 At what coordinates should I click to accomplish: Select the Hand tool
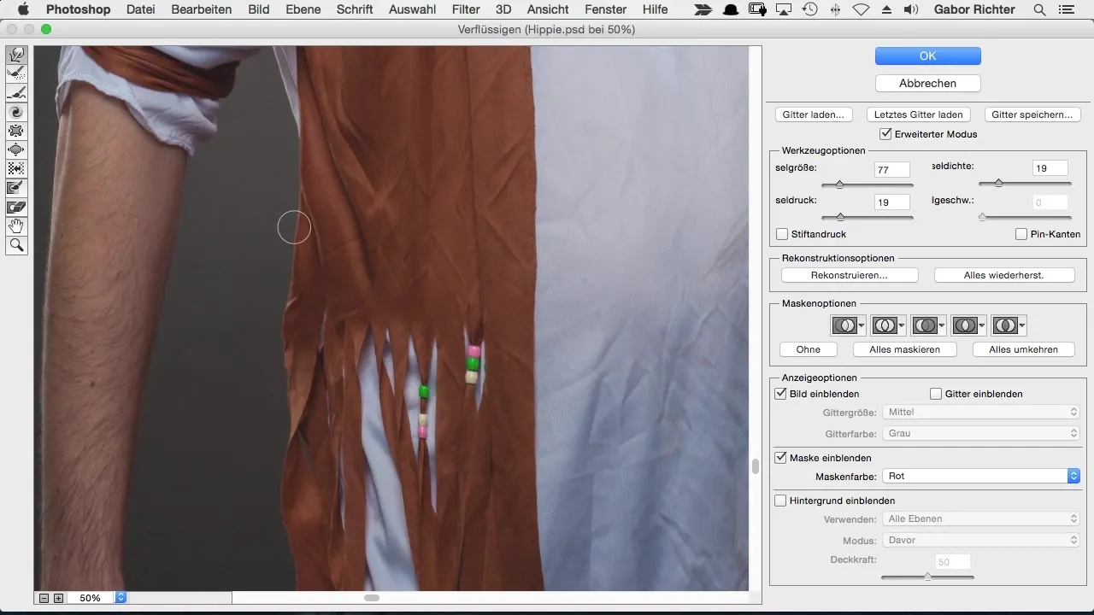(x=16, y=225)
